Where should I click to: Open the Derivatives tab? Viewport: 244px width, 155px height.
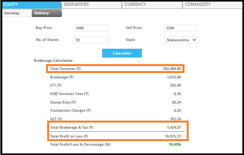click(x=91, y=5)
